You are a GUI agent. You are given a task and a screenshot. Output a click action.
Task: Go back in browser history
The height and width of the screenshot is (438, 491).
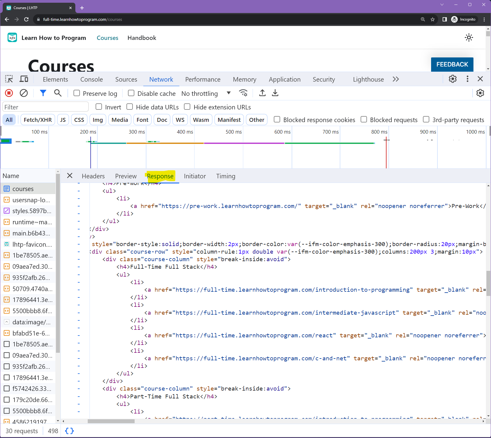pos(7,19)
